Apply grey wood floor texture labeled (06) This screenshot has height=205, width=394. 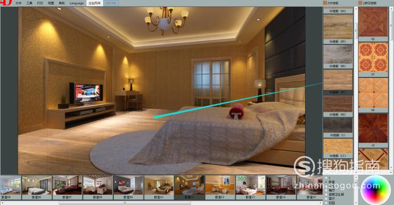point(338,55)
